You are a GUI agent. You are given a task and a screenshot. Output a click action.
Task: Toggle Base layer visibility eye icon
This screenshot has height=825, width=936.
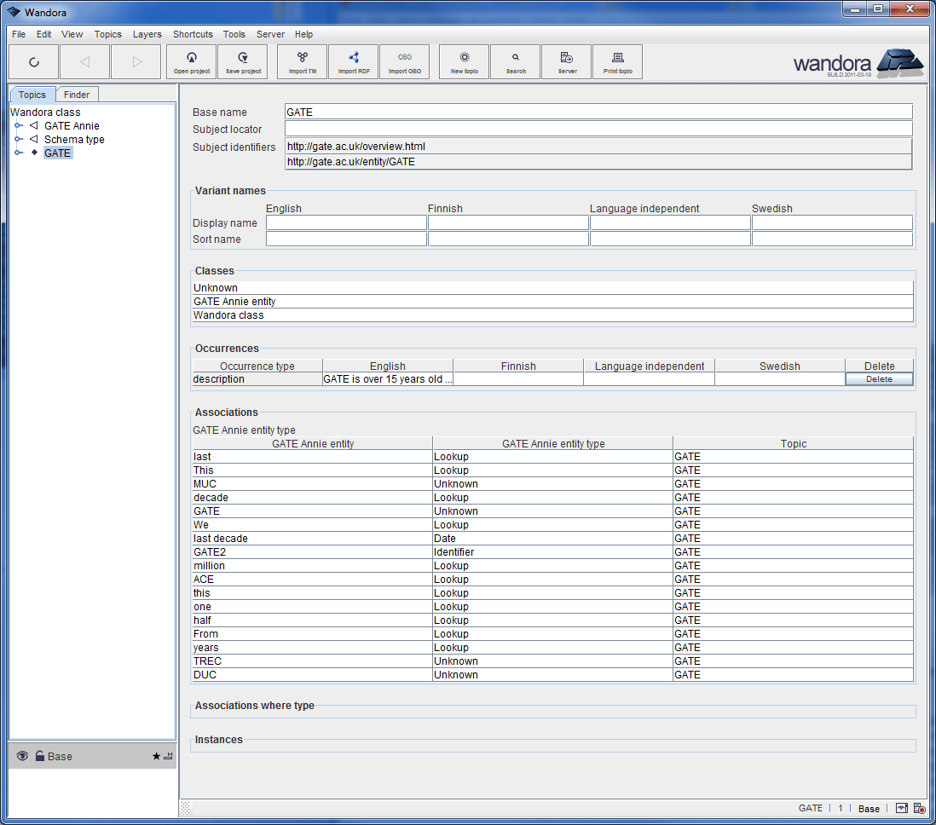coord(22,756)
